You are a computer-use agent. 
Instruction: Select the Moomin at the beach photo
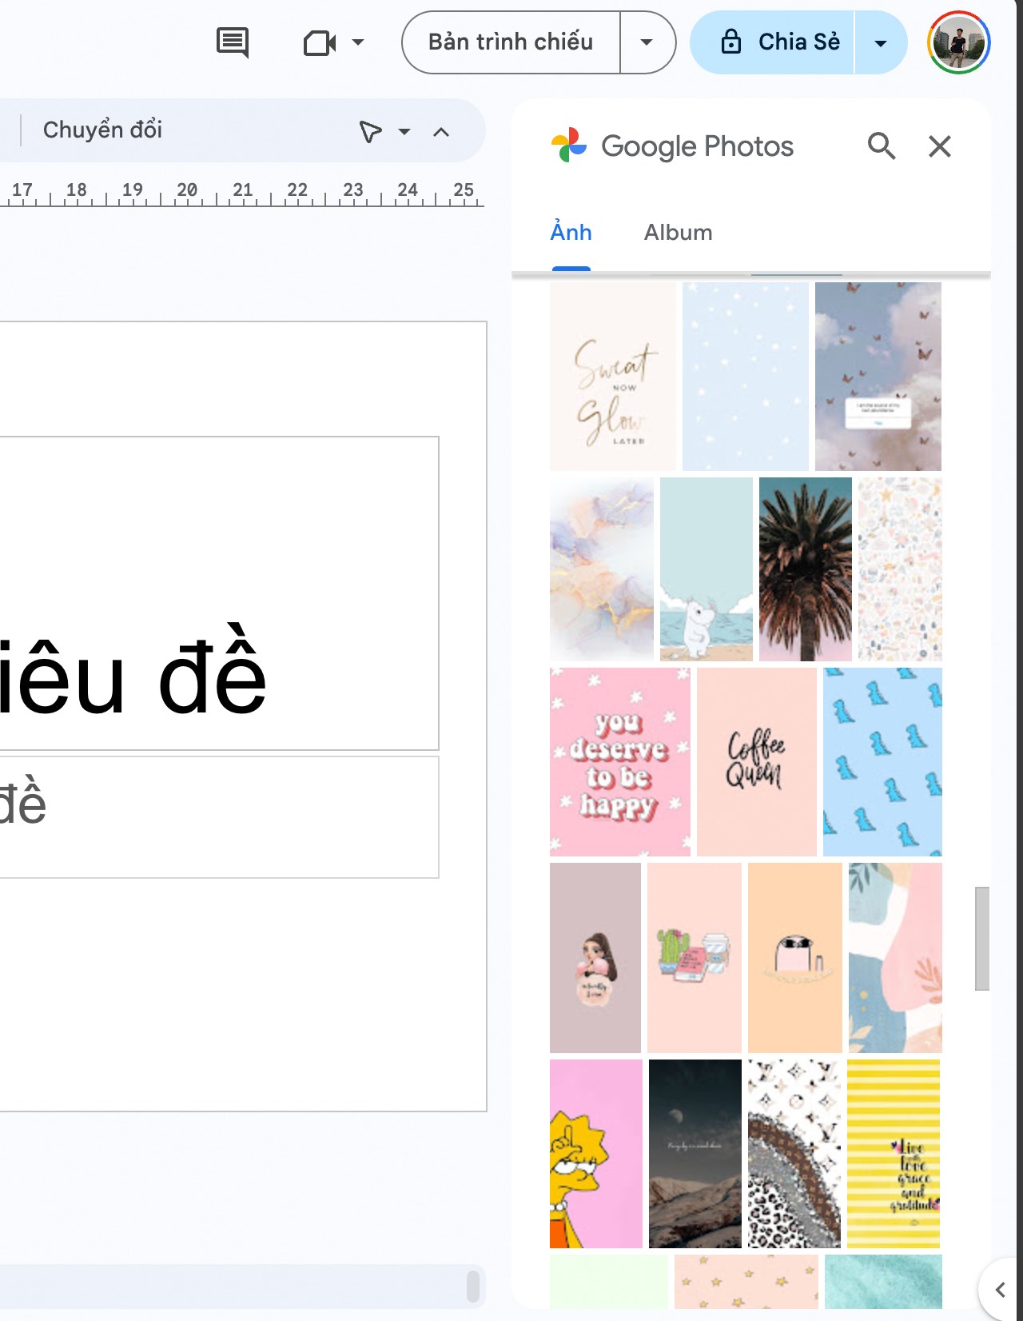click(x=707, y=569)
